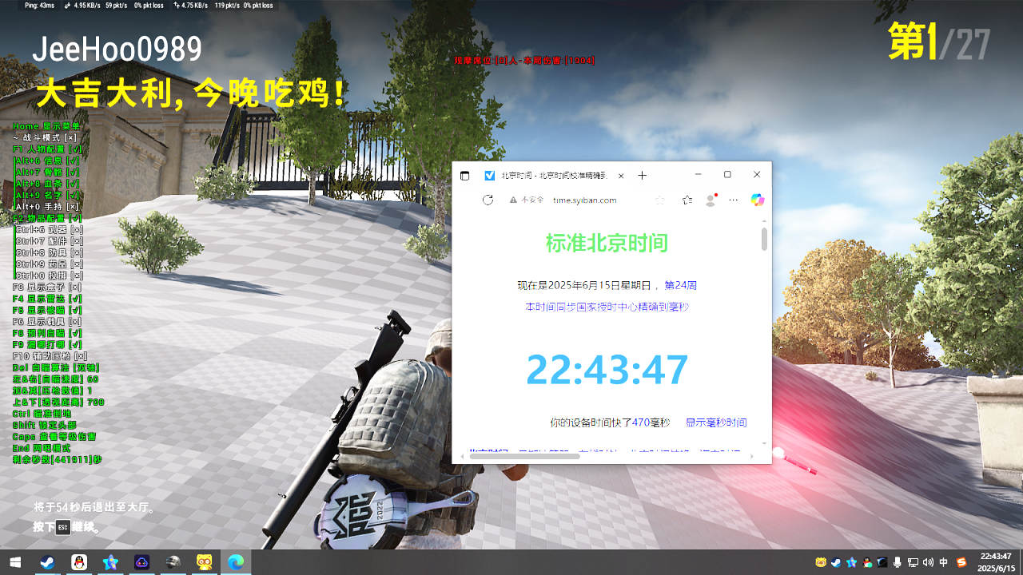
Task: Toggle Alt+8 血条 option
Action: point(48,184)
